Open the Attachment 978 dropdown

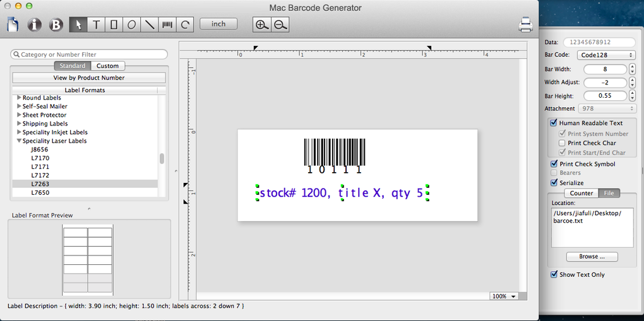coord(606,108)
